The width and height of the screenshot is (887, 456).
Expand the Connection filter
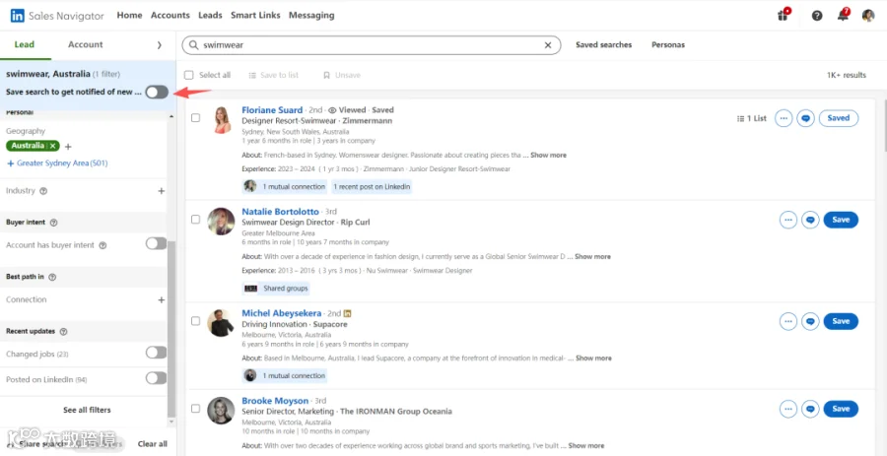[162, 300]
